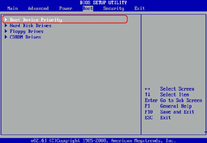Click the left-right arrow Select Screen icon

click(147, 89)
